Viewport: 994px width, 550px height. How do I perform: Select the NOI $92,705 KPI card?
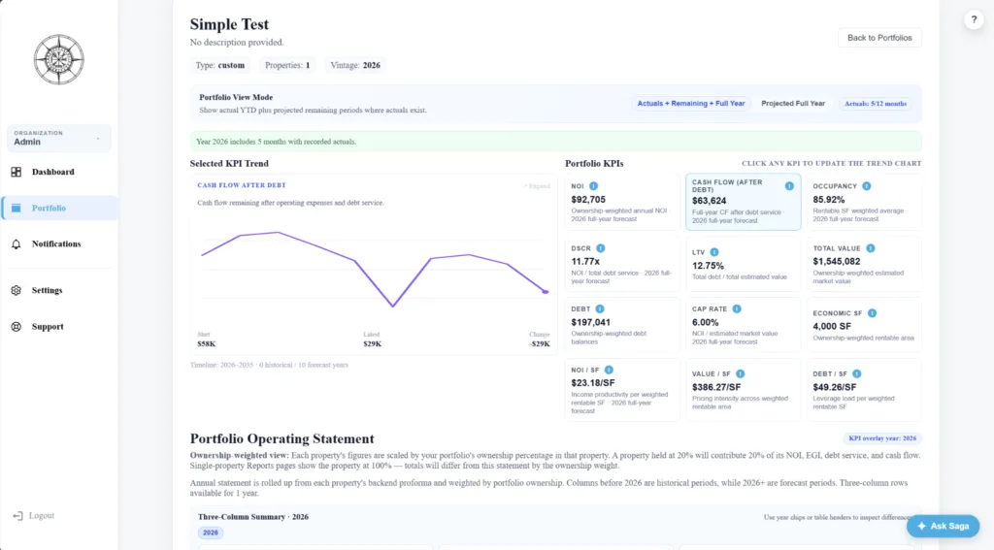pyautogui.click(x=622, y=202)
